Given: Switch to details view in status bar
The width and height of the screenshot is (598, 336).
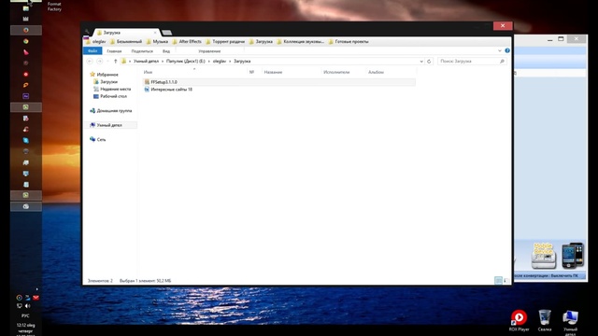Looking at the screenshot, I should tap(498, 281).
